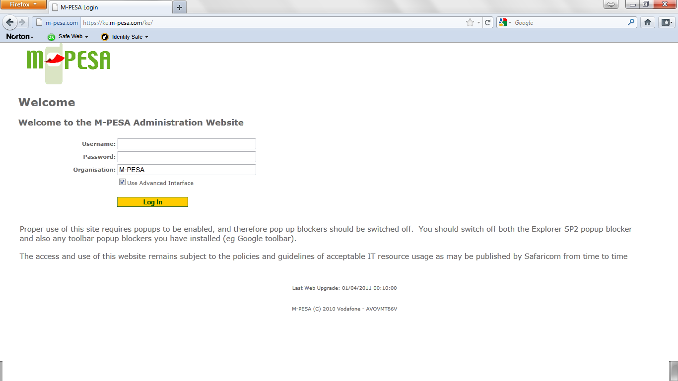The width and height of the screenshot is (678, 381).
Task: Click the 'Welcome' heading
Action: click(47, 103)
